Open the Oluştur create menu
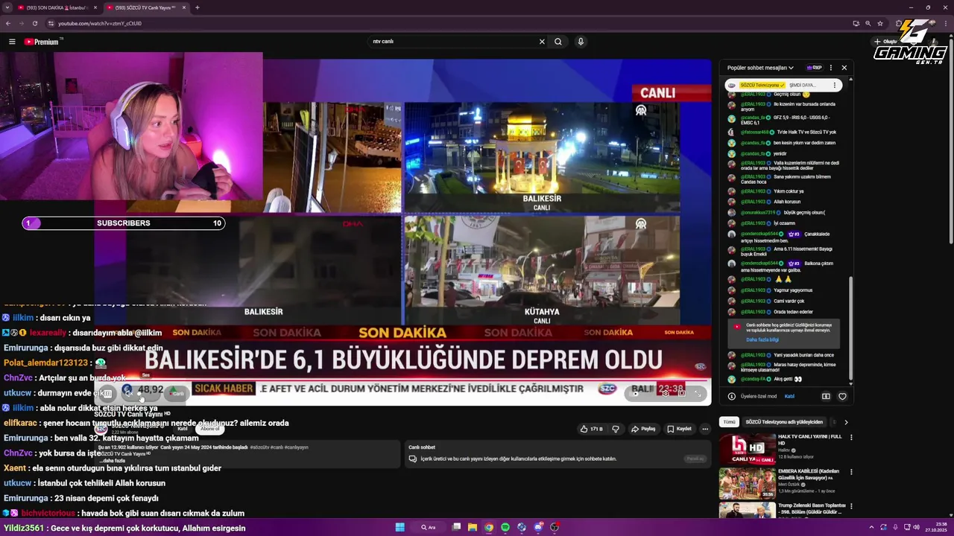The width and height of the screenshot is (954, 536). (x=886, y=42)
